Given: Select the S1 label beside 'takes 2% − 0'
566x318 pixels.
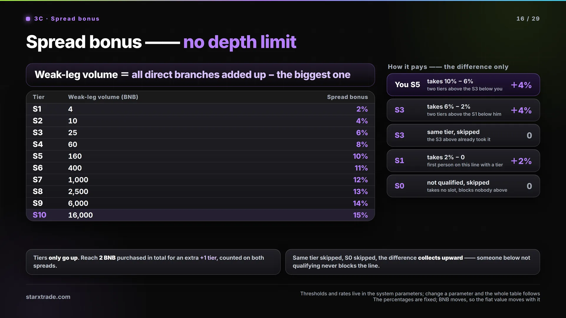Looking at the screenshot, I should [399, 160].
